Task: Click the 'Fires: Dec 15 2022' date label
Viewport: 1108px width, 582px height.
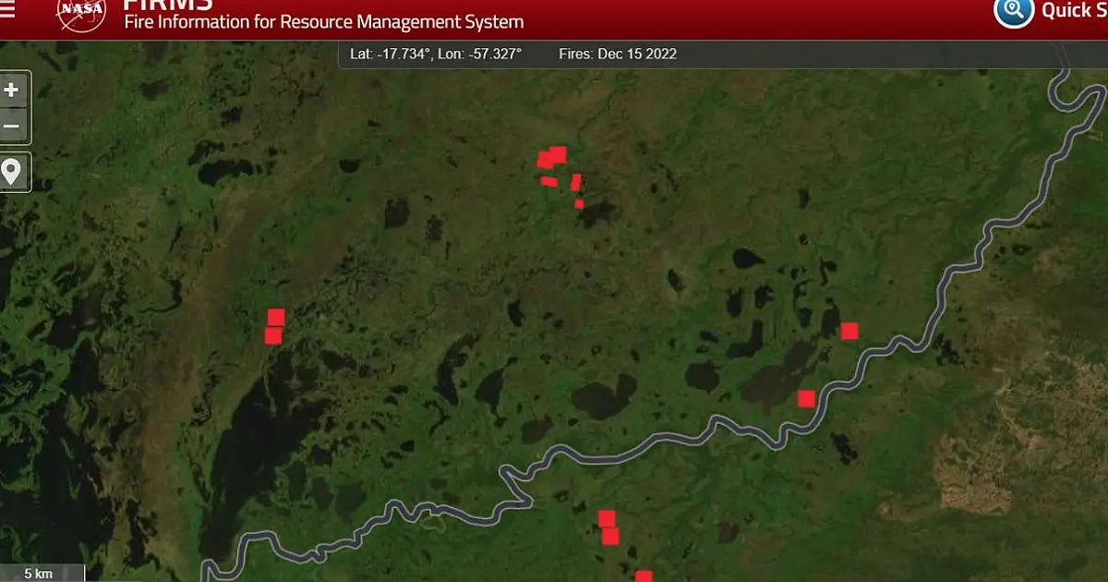Action: pyautogui.click(x=618, y=54)
